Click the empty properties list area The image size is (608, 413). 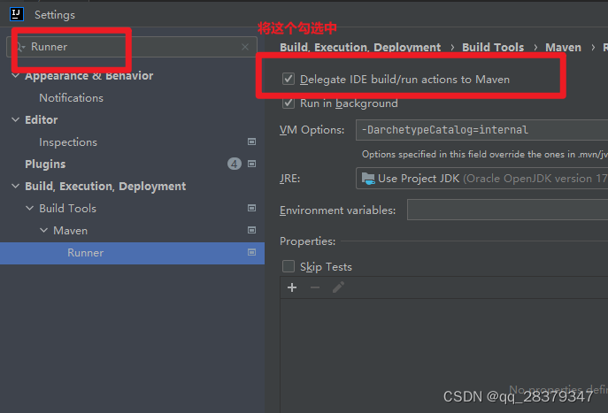point(444,356)
